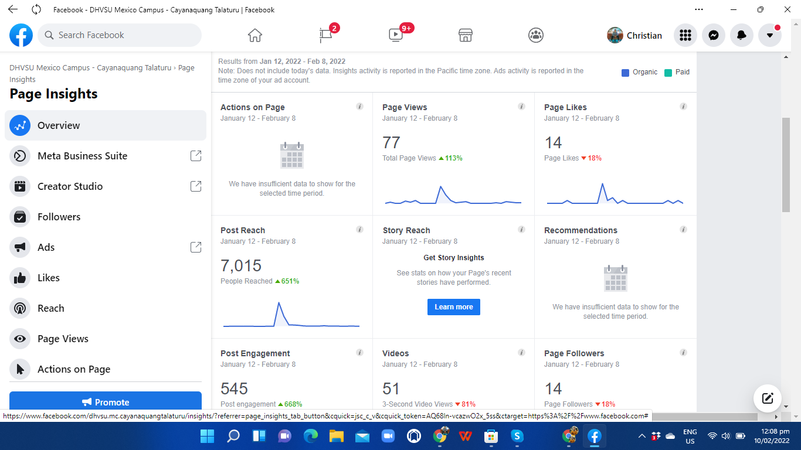
Task: Click the ENG US language indicator
Action: (690, 436)
